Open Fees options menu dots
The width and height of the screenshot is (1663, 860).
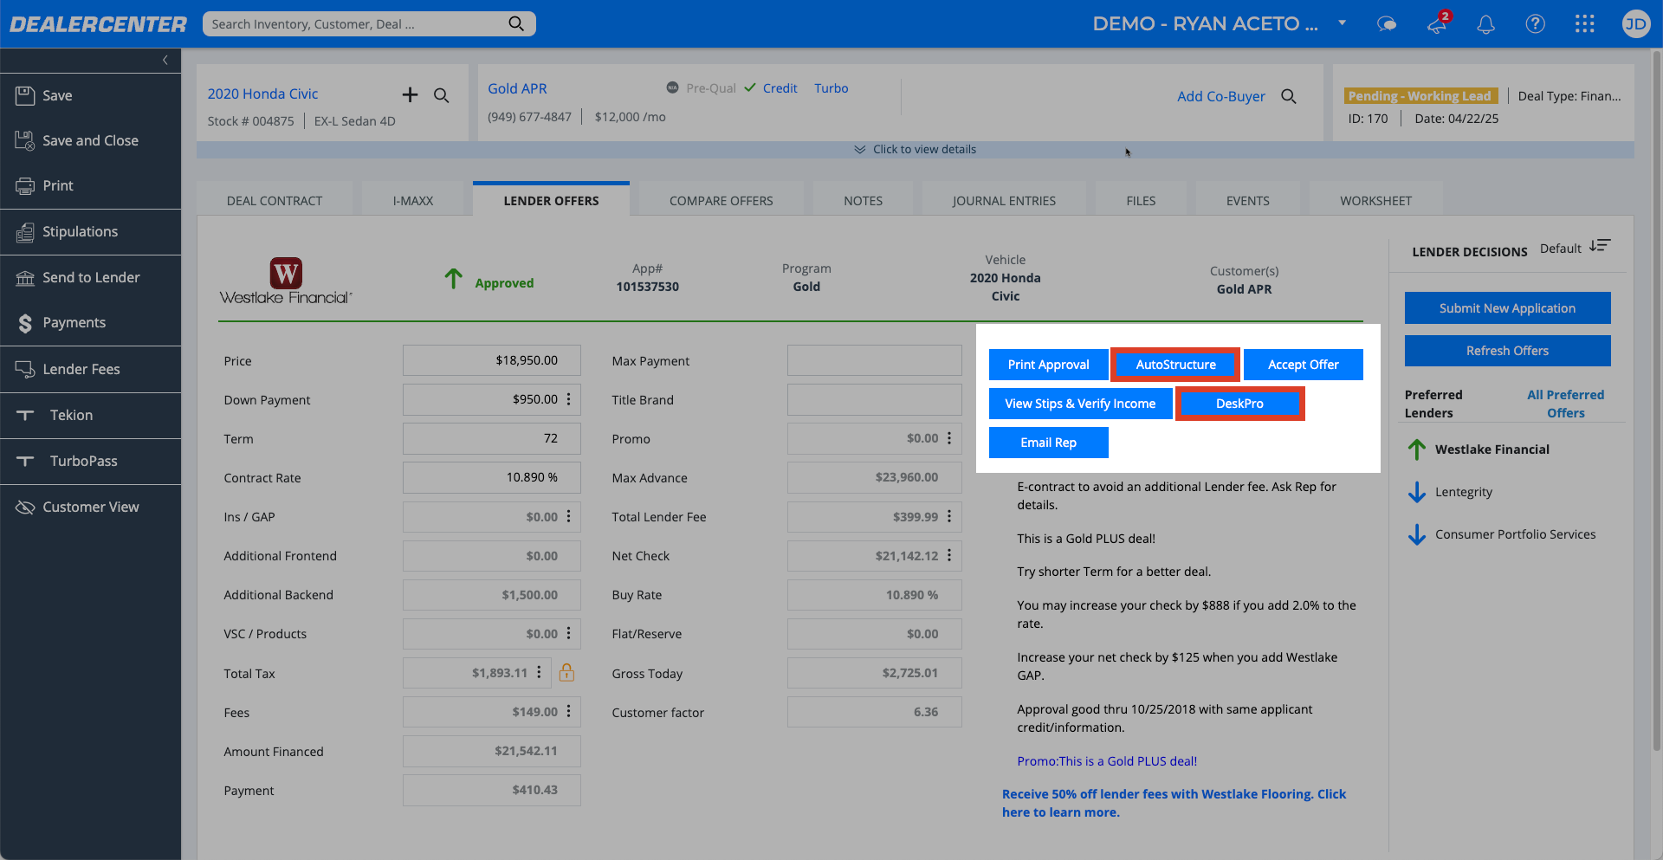click(x=569, y=711)
